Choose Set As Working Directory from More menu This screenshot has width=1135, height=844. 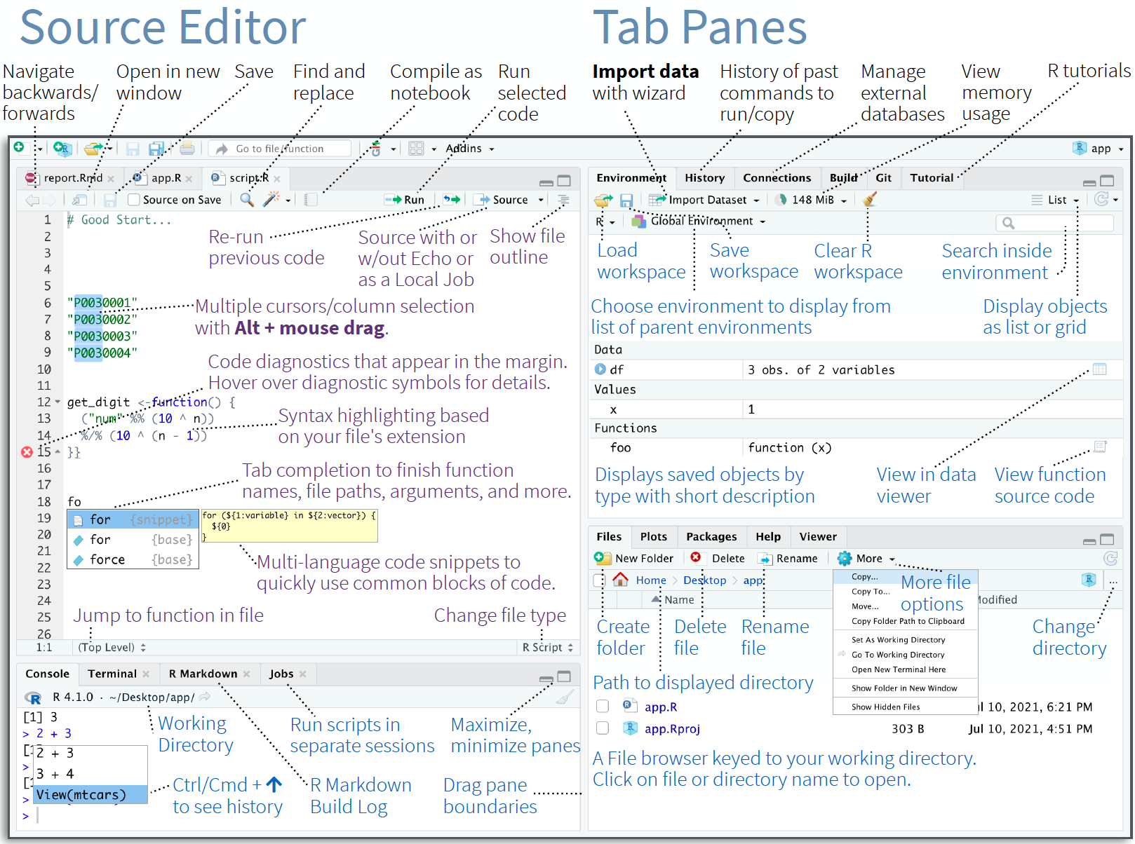point(898,639)
